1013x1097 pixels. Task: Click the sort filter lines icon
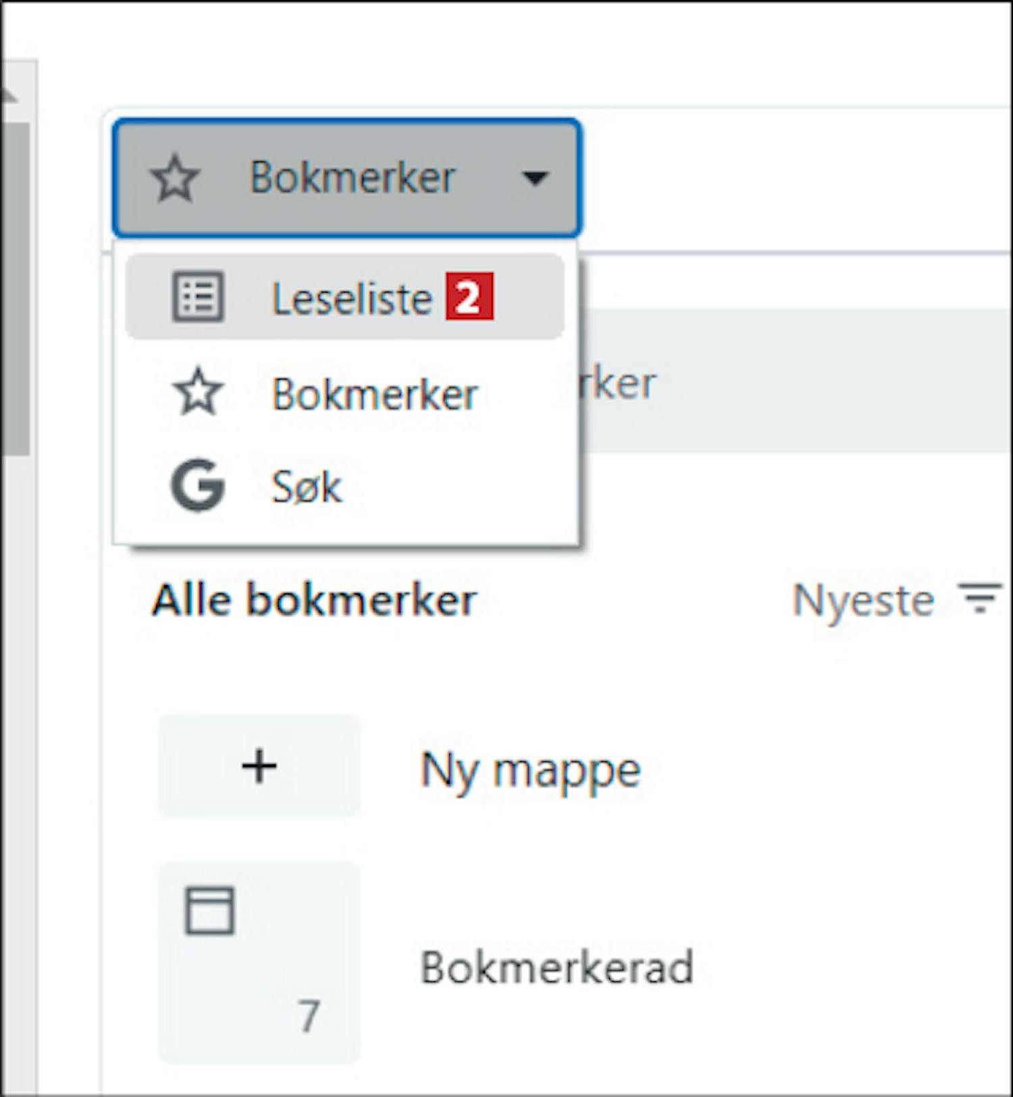click(x=979, y=599)
